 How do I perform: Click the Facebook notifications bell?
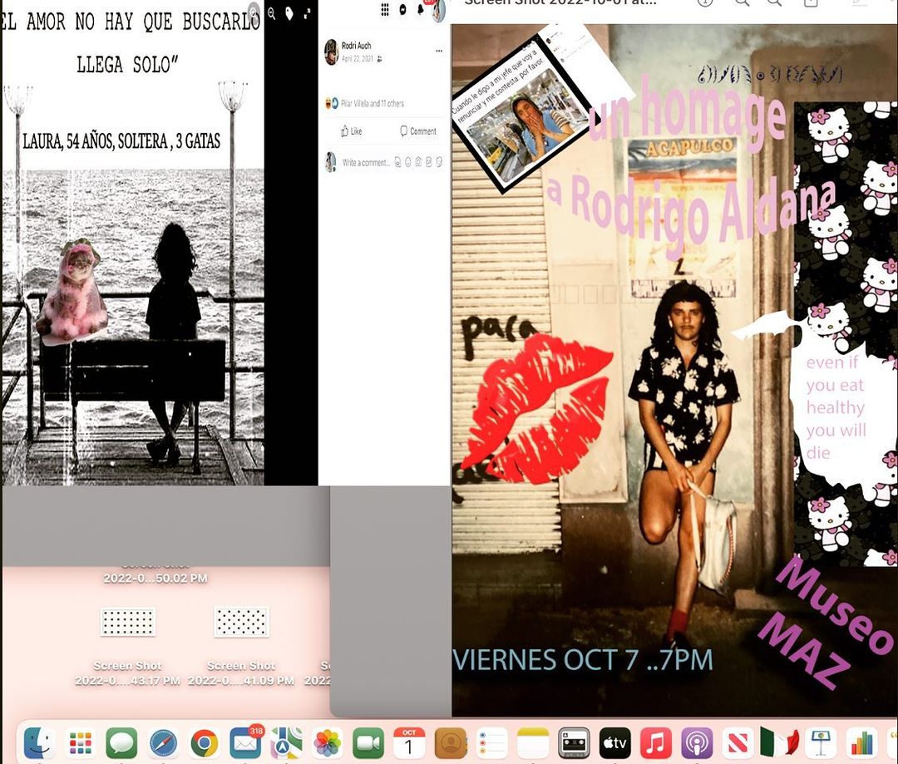coord(422,9)
